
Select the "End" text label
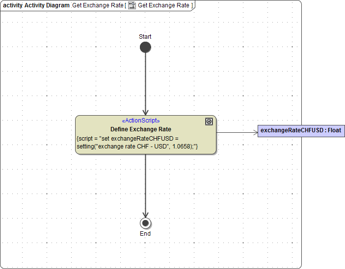coord(145,234)
